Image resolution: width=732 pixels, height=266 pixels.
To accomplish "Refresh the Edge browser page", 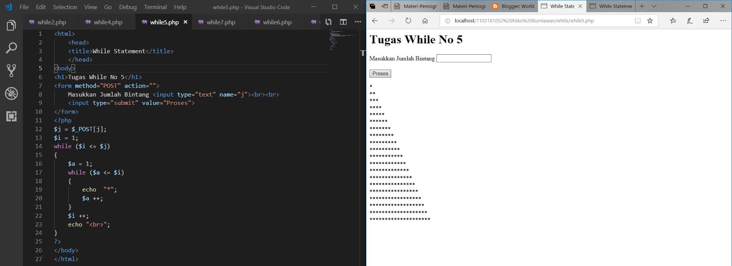I will [x=408, y=21].
